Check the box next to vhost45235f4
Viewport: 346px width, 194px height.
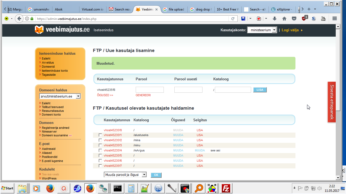(x=100, y=150)
